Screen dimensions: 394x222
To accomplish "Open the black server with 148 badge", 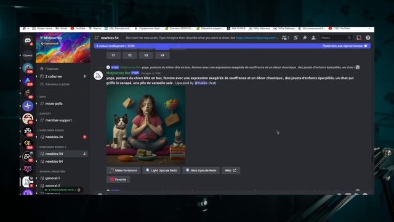I will tap(28, 131).
